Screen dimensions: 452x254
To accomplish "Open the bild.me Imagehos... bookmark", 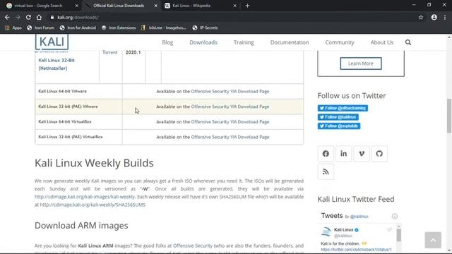I will click(x=163, y=28).
